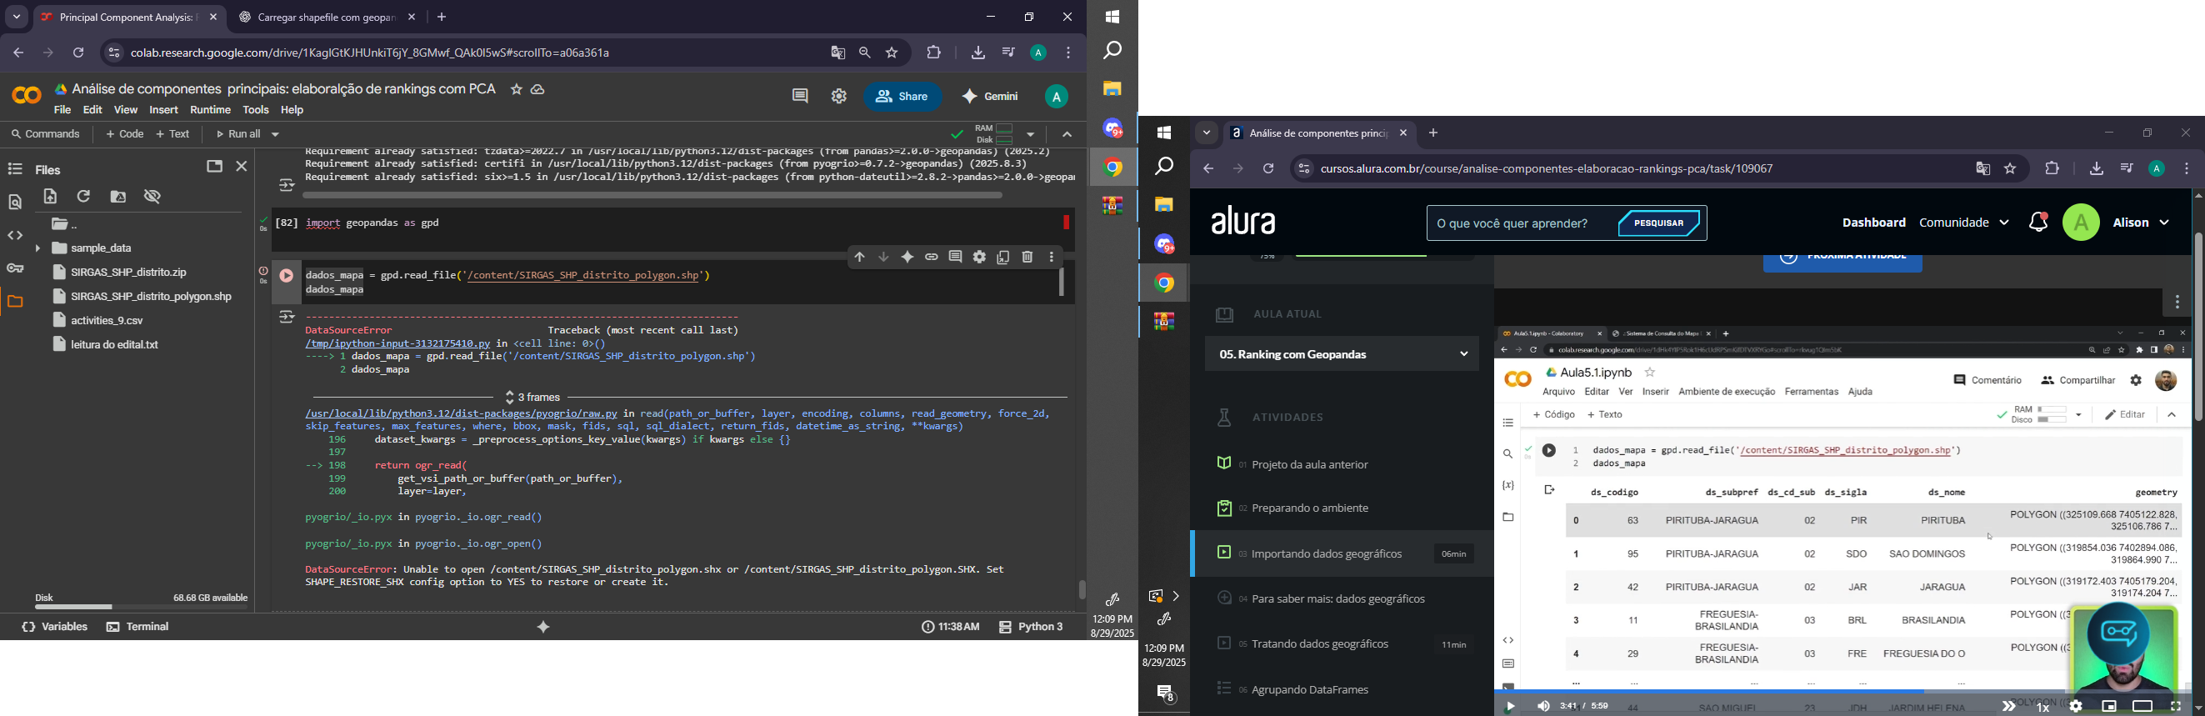Screen dimensions: 2205x716
Task: Add a new Code cell
Action: [125, 134]
